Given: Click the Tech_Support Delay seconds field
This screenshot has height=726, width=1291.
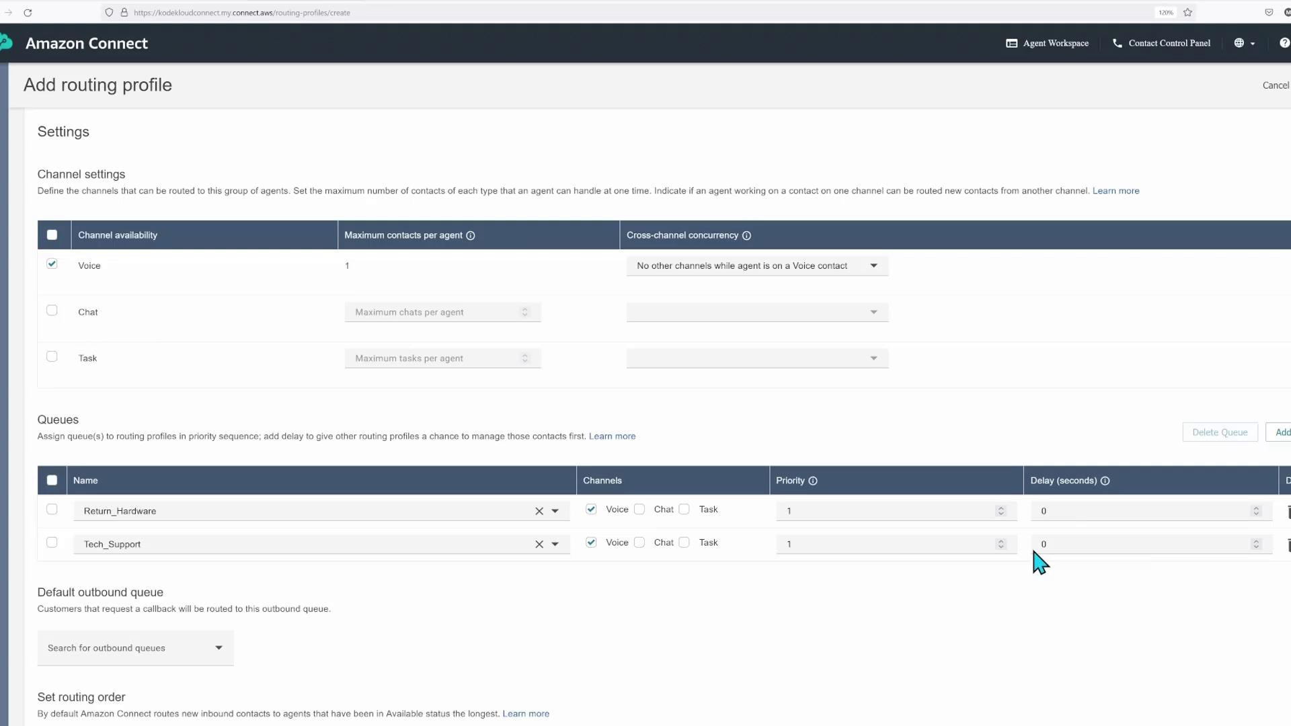Looking at the screenshot, I should (1143, 544).
